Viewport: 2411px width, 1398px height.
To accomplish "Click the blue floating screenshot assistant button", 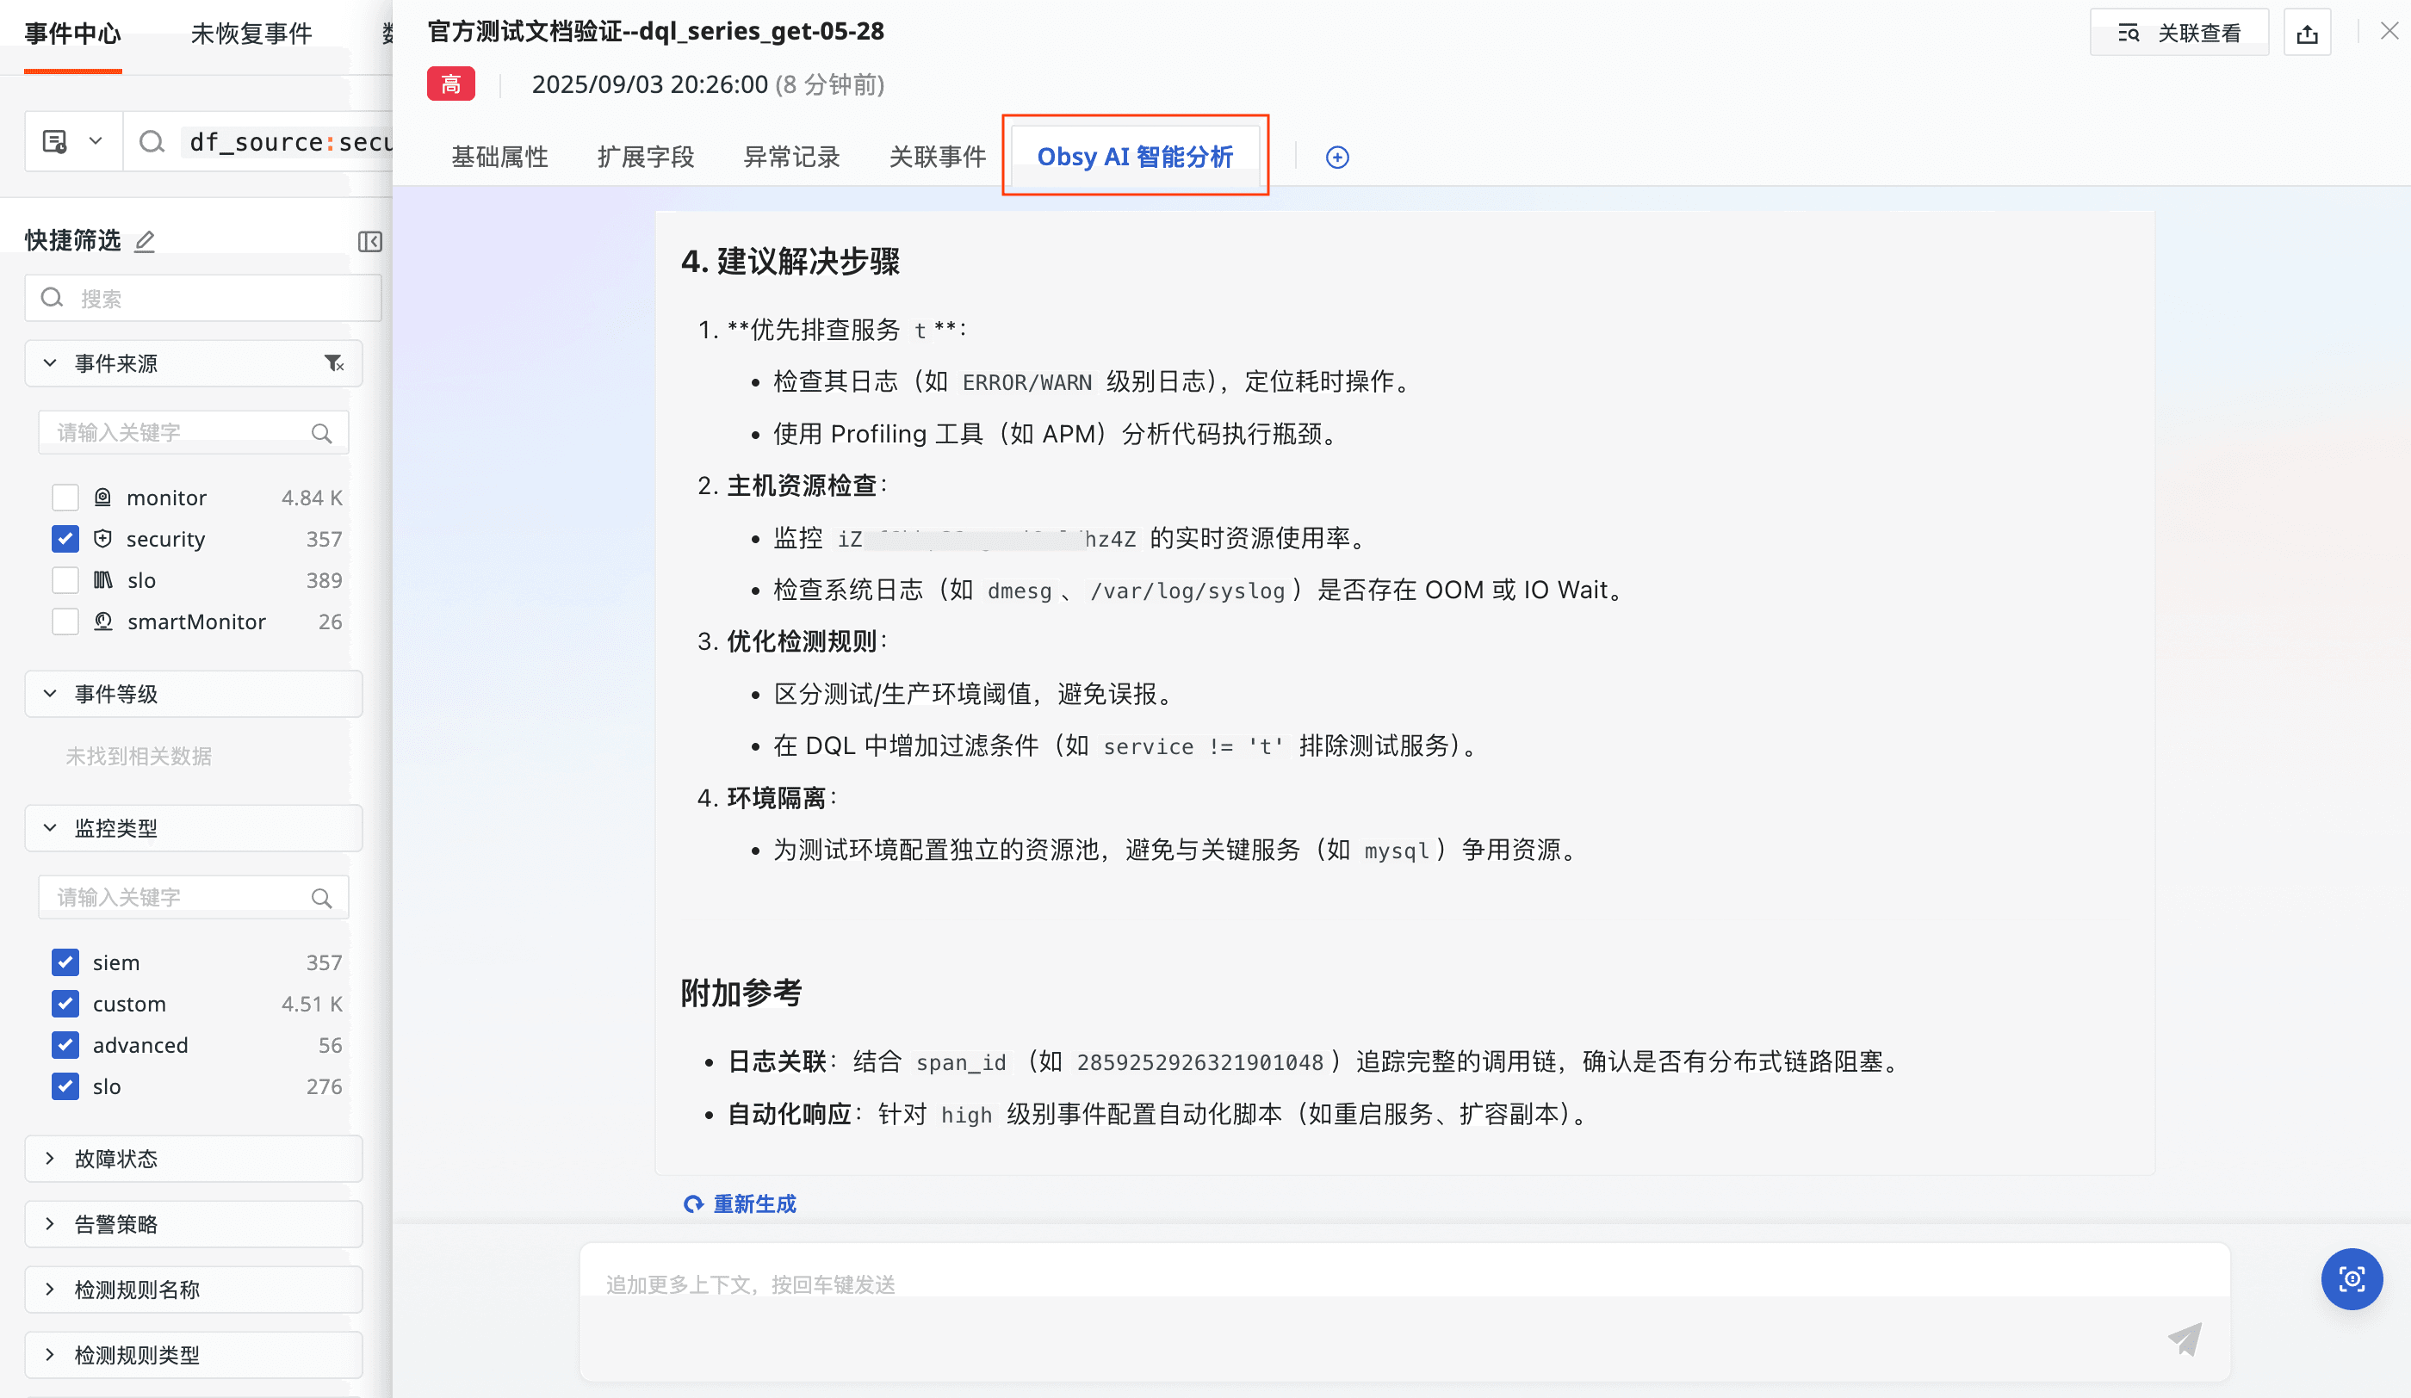I will [x=2352, y=1279].
